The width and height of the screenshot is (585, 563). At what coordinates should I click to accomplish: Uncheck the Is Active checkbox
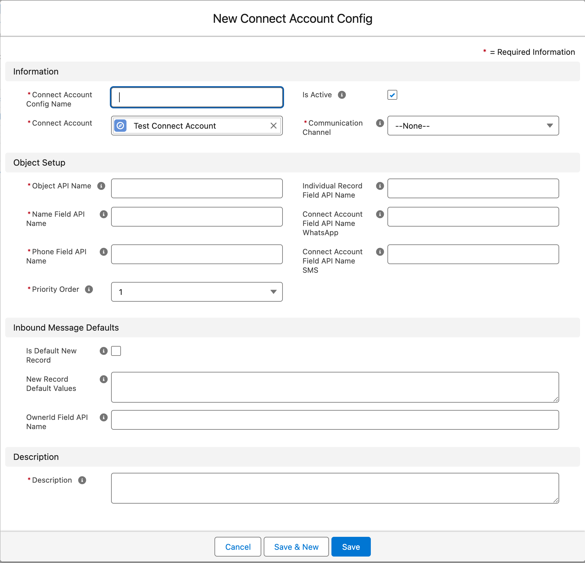point(392,95)
